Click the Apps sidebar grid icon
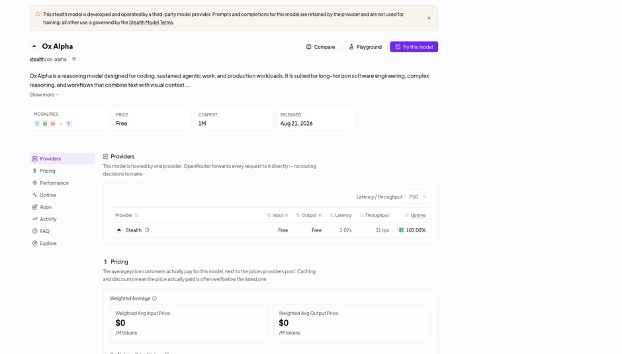 point(35,206)
